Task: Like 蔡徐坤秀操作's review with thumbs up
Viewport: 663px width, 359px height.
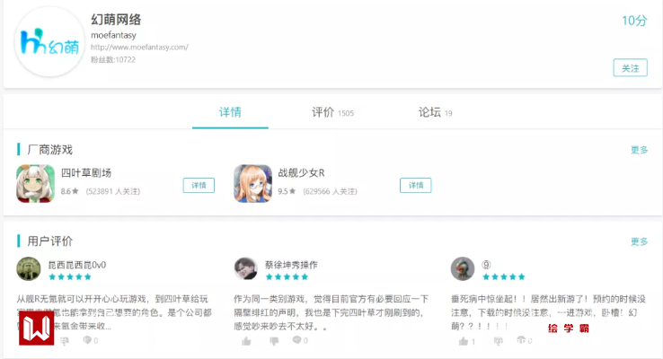Action: (246, 341)
